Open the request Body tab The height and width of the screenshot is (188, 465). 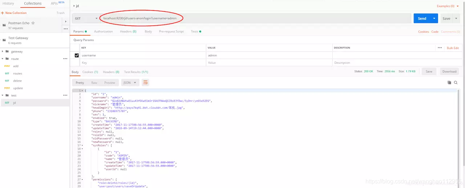pyautogui.click(x=148, y=32)
